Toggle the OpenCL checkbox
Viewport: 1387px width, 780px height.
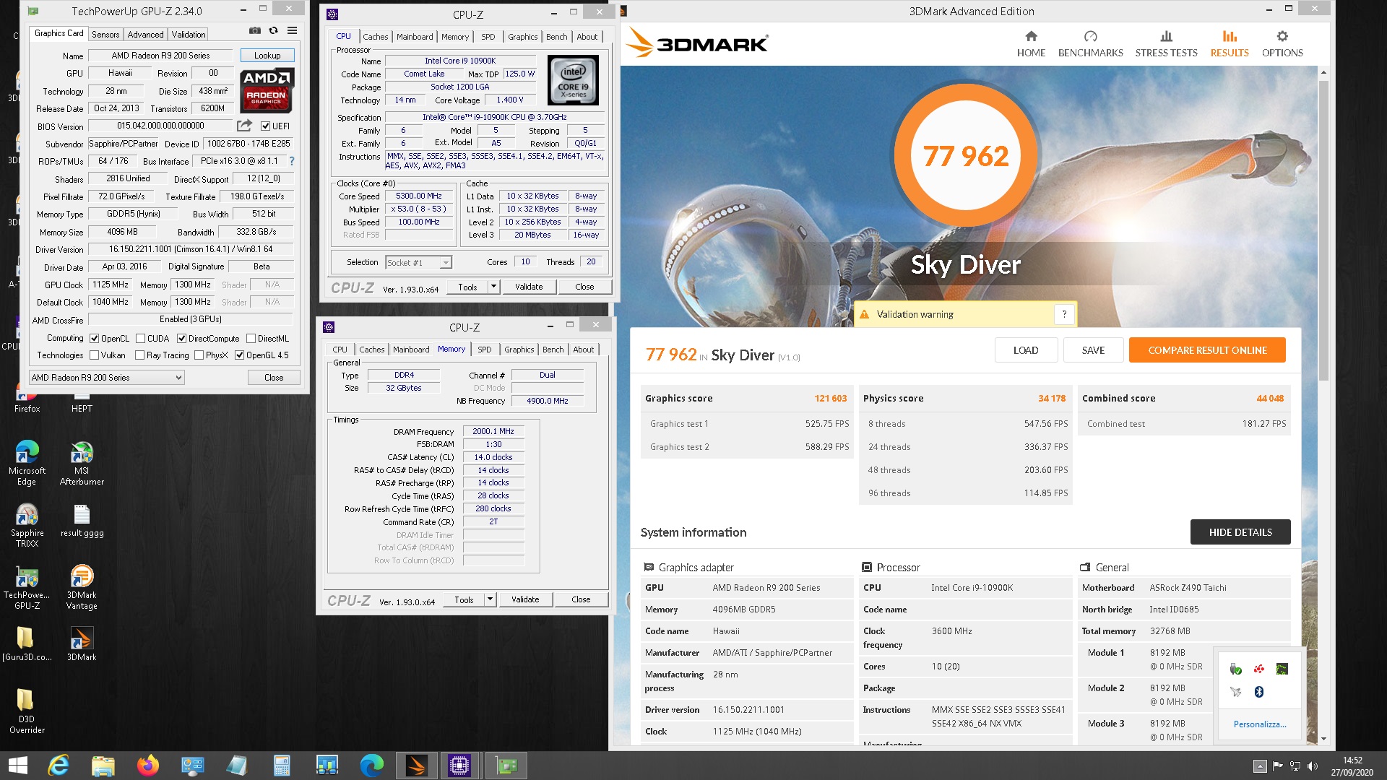[94, 338]
